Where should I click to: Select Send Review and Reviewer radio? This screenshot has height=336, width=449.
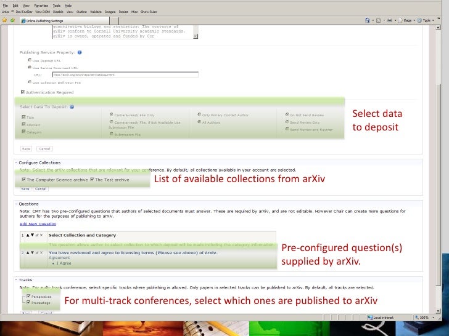pos(287,129)
